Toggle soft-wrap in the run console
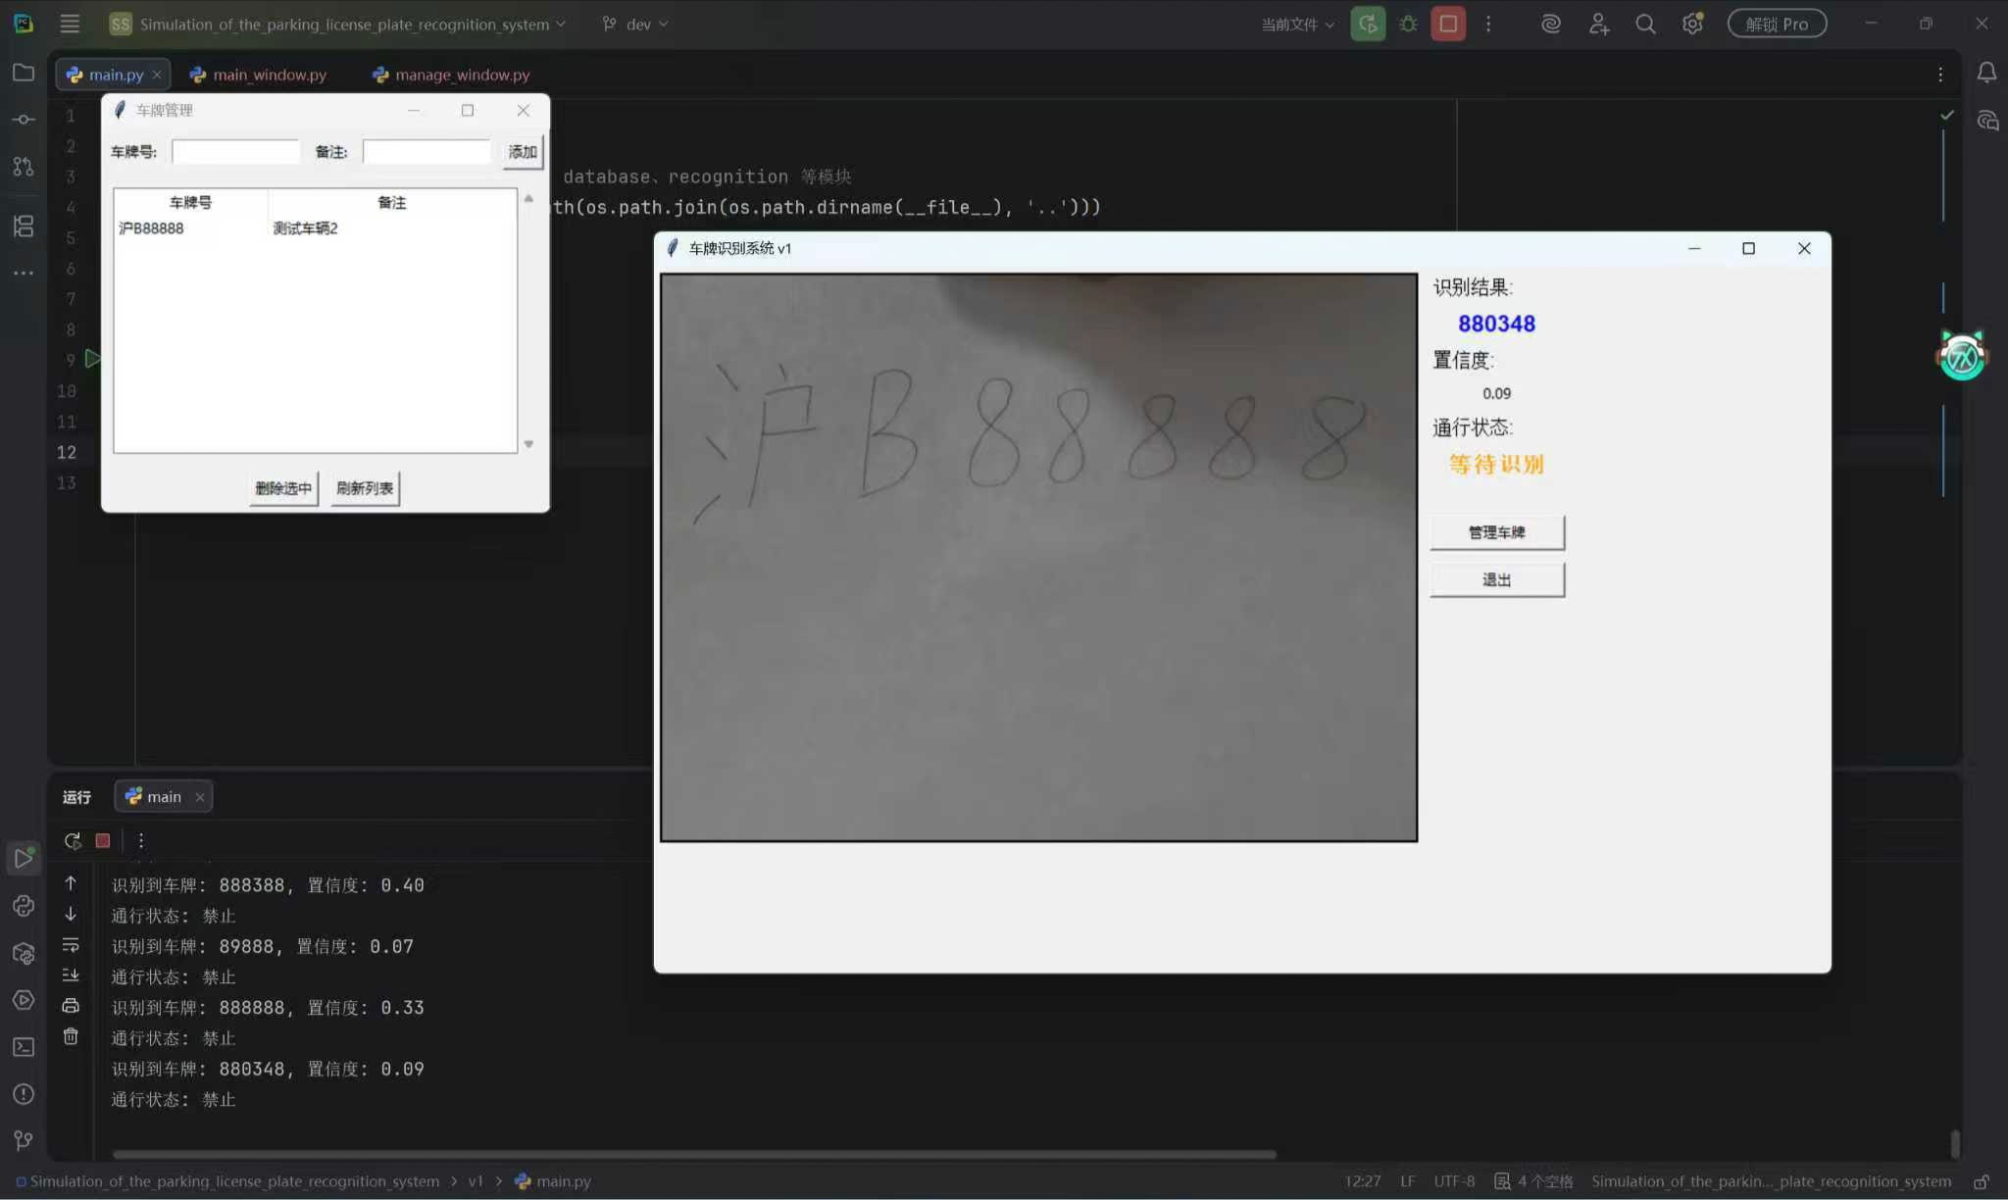The height and width of the screenshot is (1200, 2008). tap(71, 945)
